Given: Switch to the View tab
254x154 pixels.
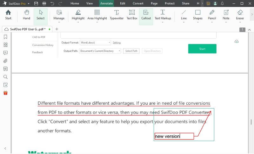Looking at the screenshot, I should coord(90,3).
